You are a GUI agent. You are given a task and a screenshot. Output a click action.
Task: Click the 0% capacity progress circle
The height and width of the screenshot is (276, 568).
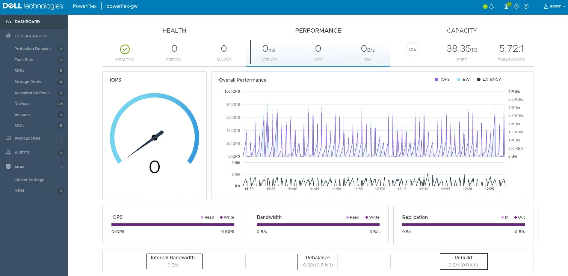tap(412, 49)
